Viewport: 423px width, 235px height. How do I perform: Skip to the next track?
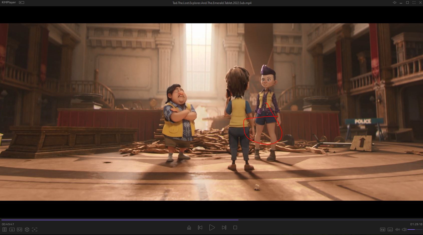(x=224, y=227)
